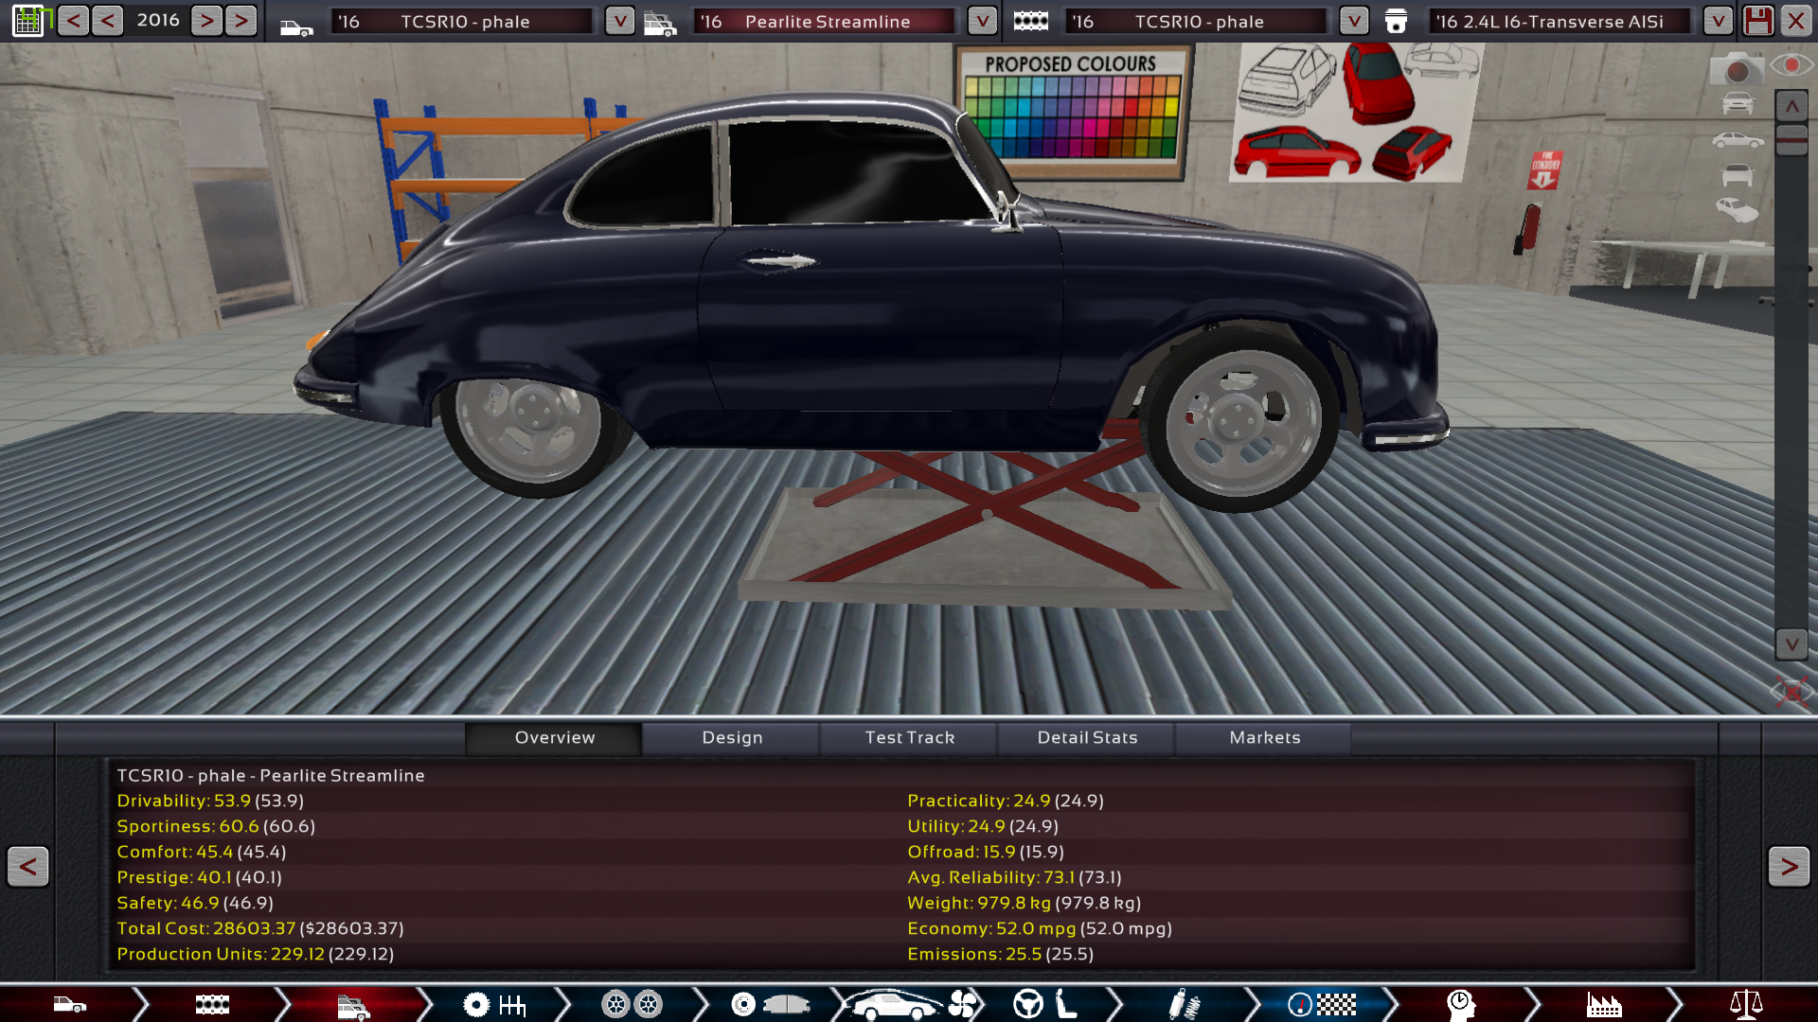Open the Markets tab
The width and height of the screenshot is (1818, 1022).
1264,737
